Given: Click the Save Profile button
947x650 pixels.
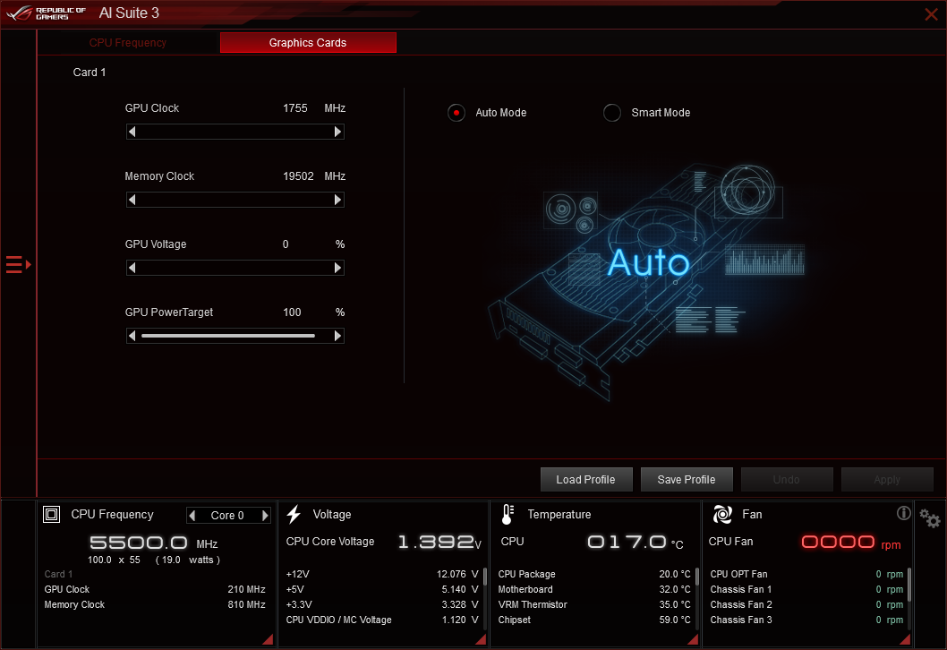Looking at the screenshot, I should tap(687, 479).
